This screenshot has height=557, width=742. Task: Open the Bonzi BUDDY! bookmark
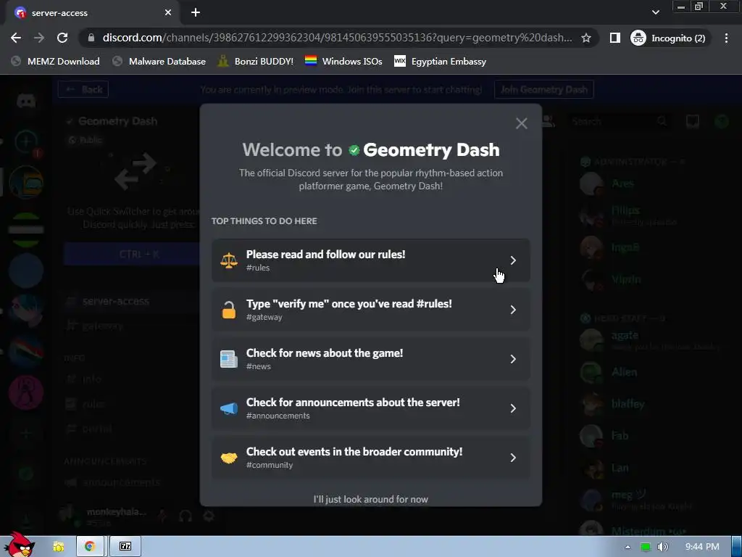(256, 61)
